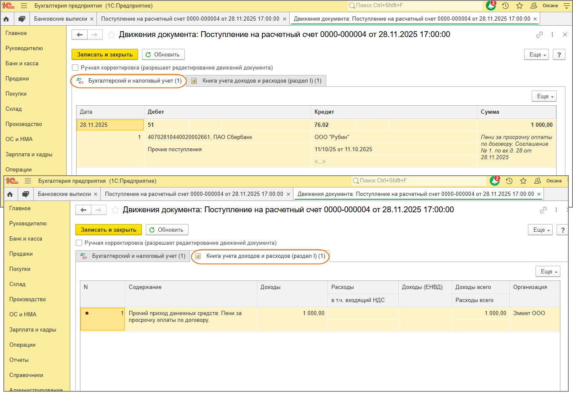This screenshot has height=393, width=573.
Task: Open the hamburger main menu in upper window
Action: (x=24, y=6)
